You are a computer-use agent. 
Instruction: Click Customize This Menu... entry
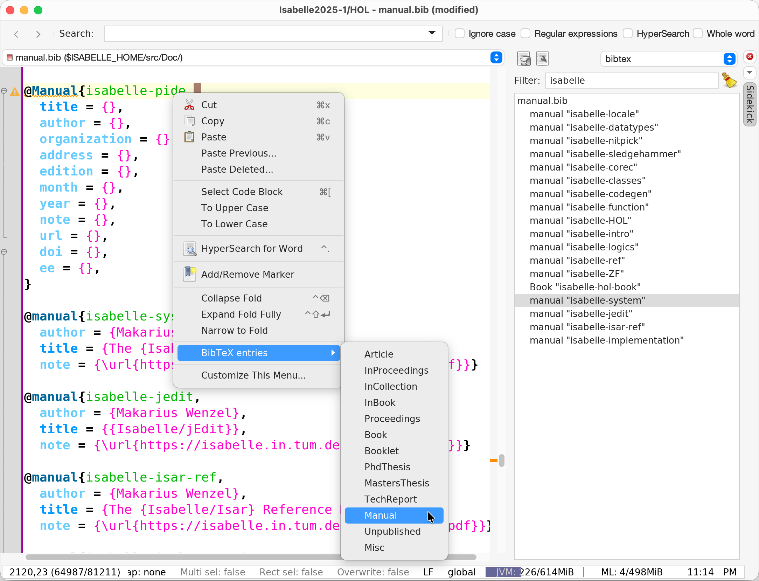tap(253, 375)
